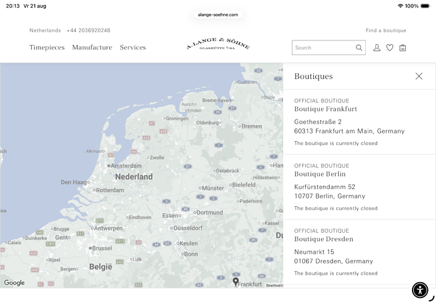Image resolution: width=436 pixels, height=303 pixels.
Task: Select the Boutique Dresden listing
Action: click(360, 252)
